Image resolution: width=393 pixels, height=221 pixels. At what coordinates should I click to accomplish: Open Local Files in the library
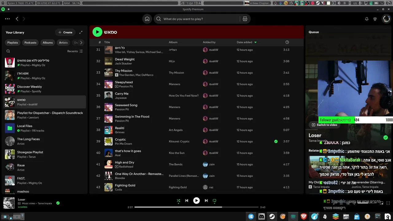(45, 128)
